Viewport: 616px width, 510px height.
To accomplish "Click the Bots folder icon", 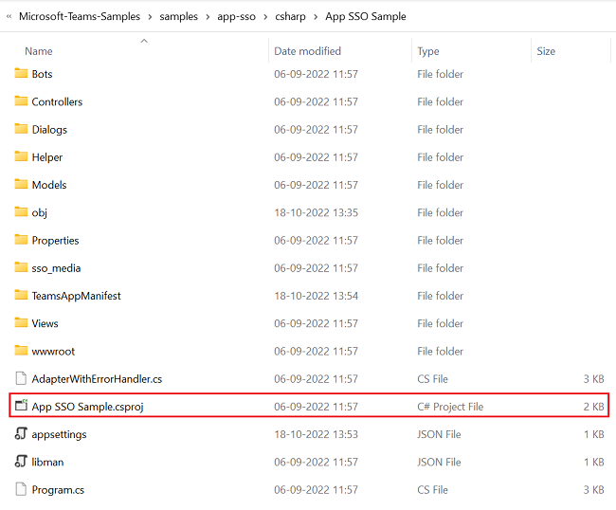I will coord(21,73).
